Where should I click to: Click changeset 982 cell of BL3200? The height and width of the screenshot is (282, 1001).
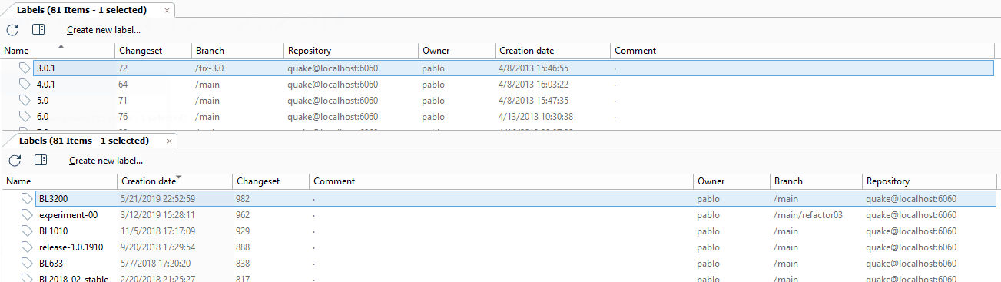(x=244, y=199)
